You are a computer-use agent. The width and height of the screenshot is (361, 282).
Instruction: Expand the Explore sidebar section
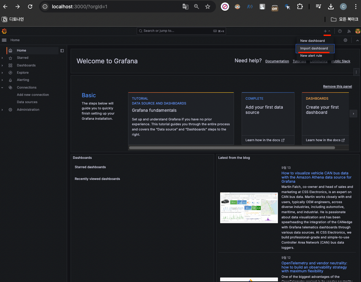2,73
